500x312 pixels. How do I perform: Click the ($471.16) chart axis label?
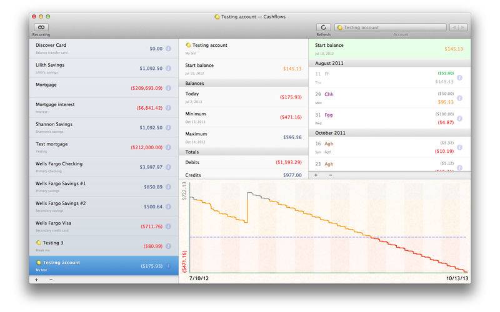[184, 261]
